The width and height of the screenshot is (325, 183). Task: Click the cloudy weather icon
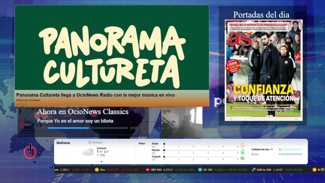(x=88, y=152)
